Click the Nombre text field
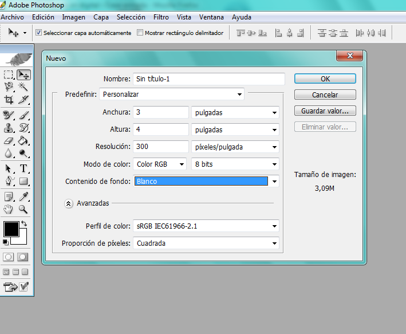The width and height of the screenshot is (406, 334). (x=209, y=78)
